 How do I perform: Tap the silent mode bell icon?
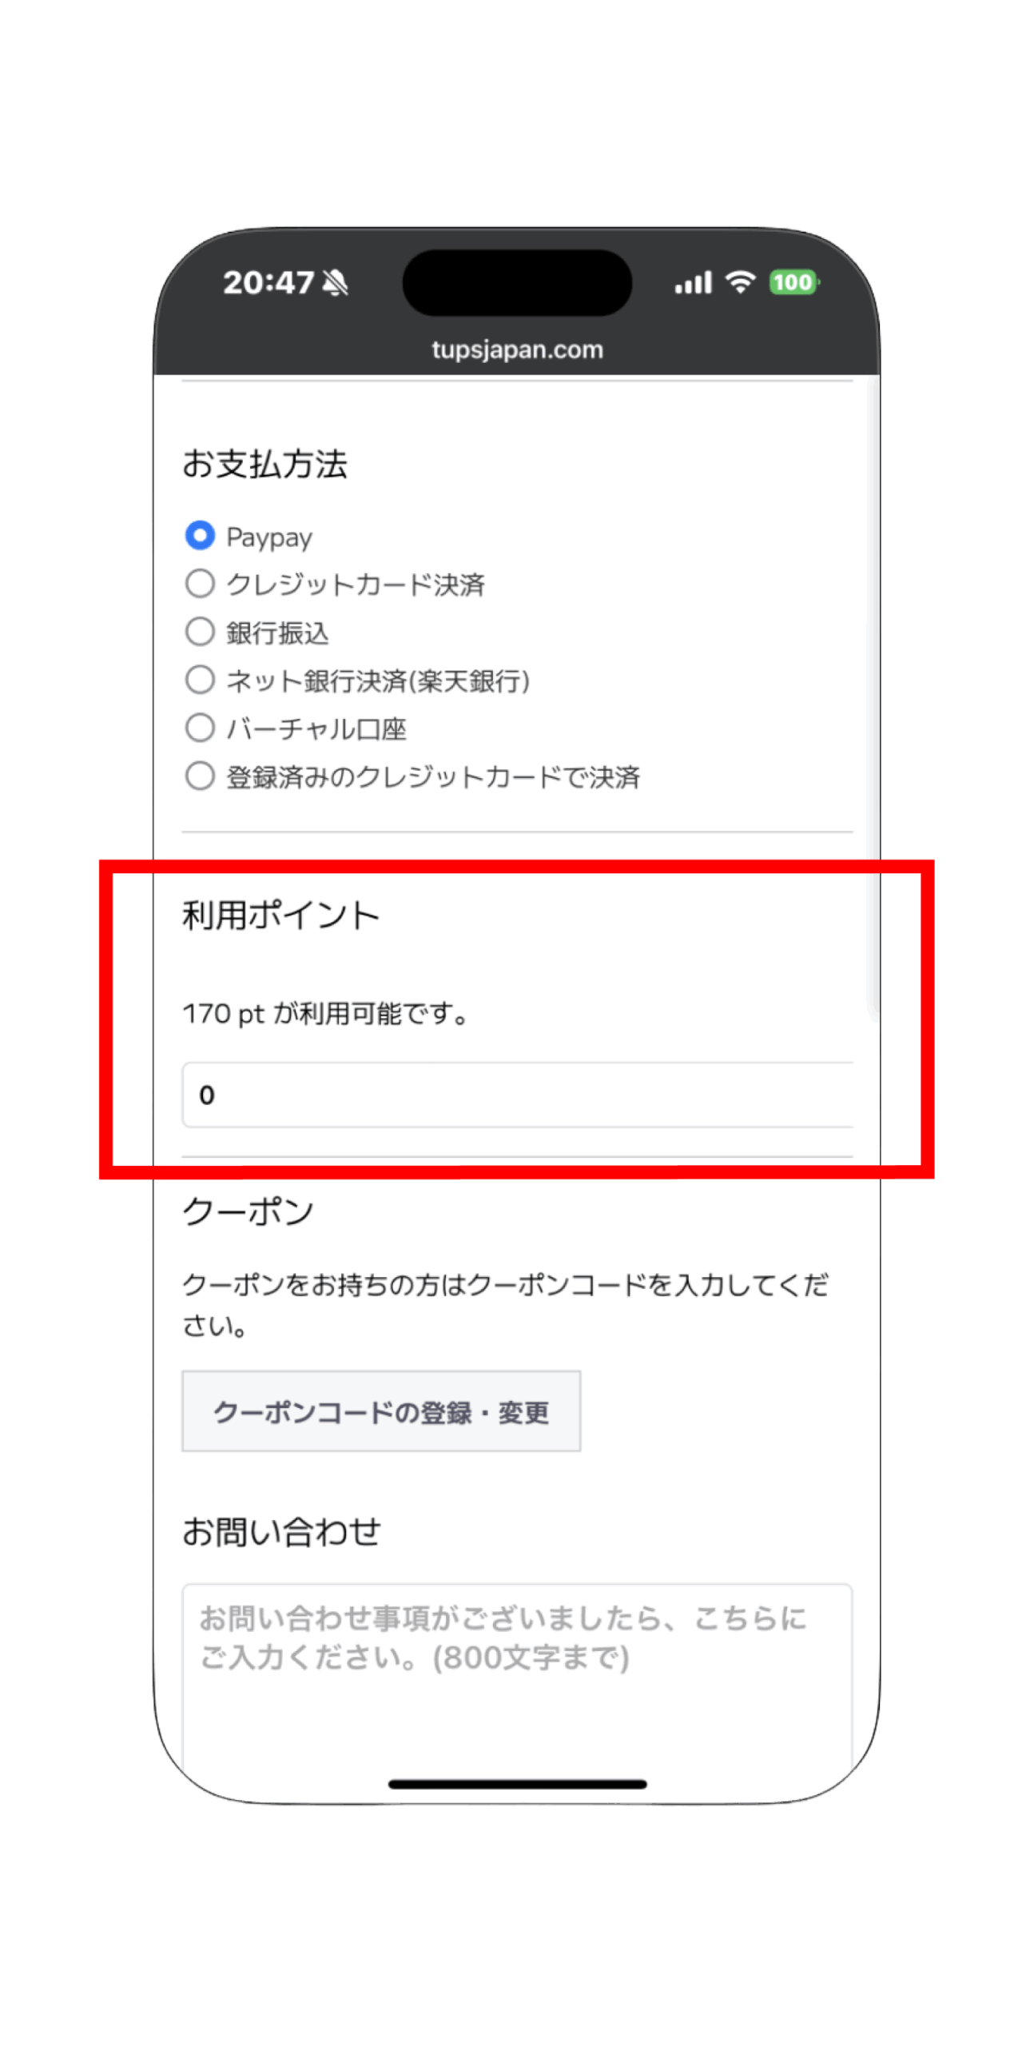coord(335,281)
